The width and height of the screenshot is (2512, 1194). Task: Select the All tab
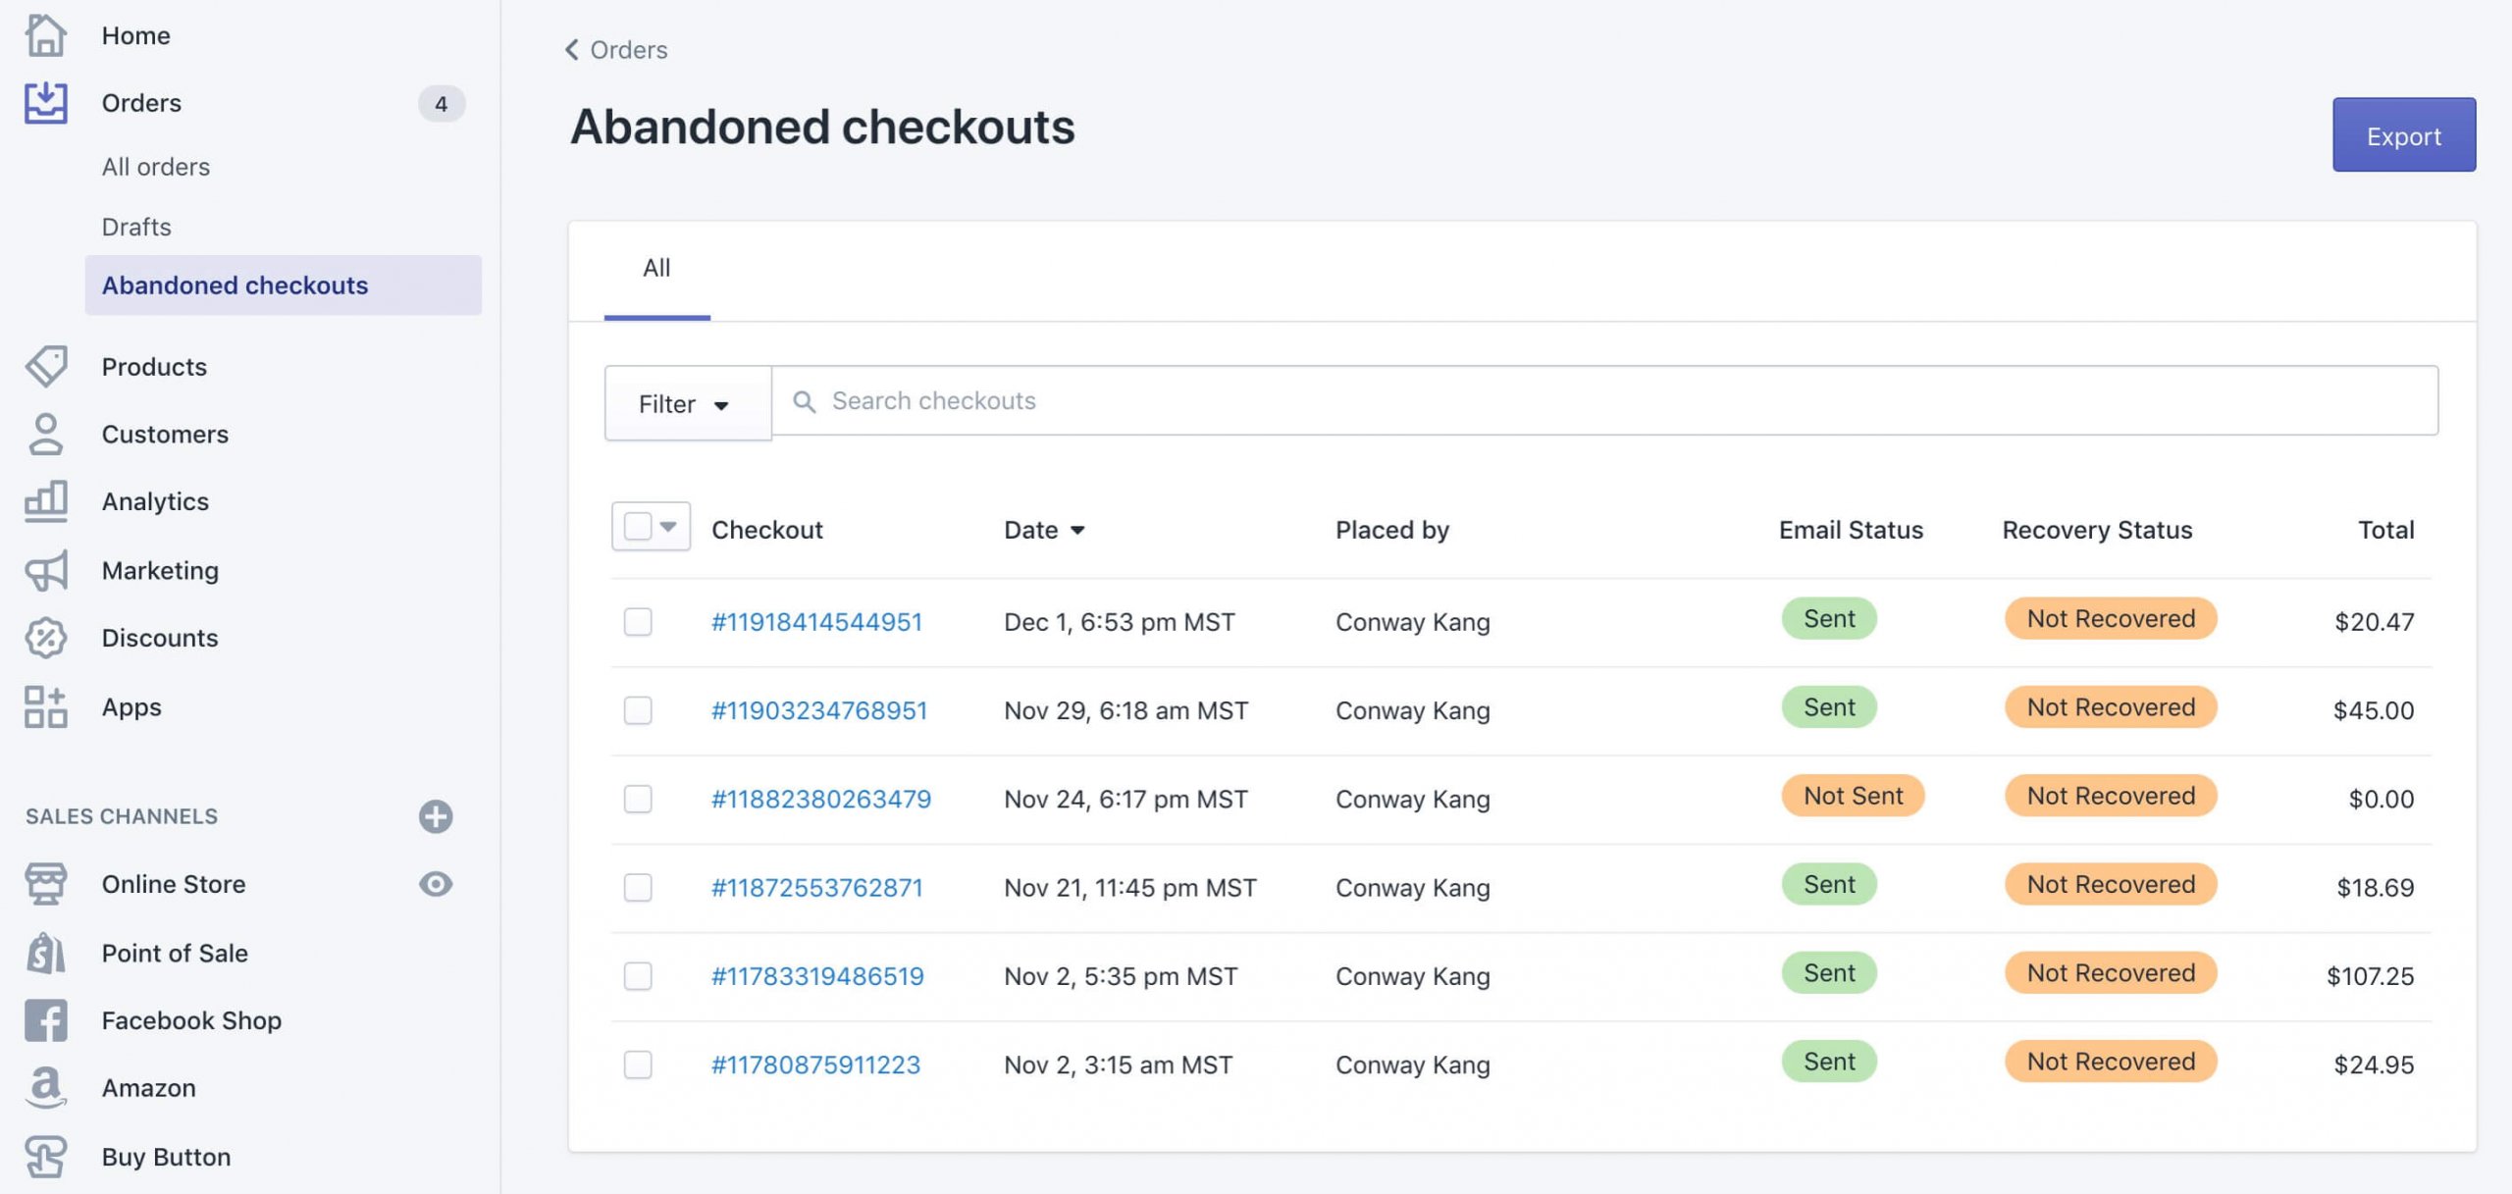point(656,269)
